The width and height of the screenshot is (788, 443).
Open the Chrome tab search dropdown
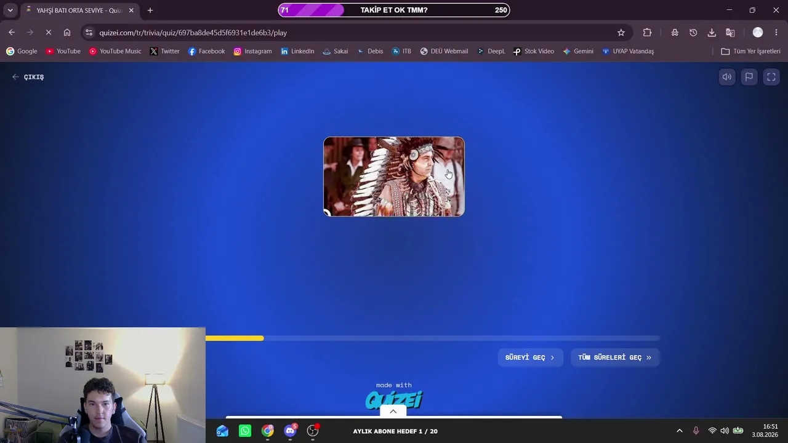pos(10,10)
